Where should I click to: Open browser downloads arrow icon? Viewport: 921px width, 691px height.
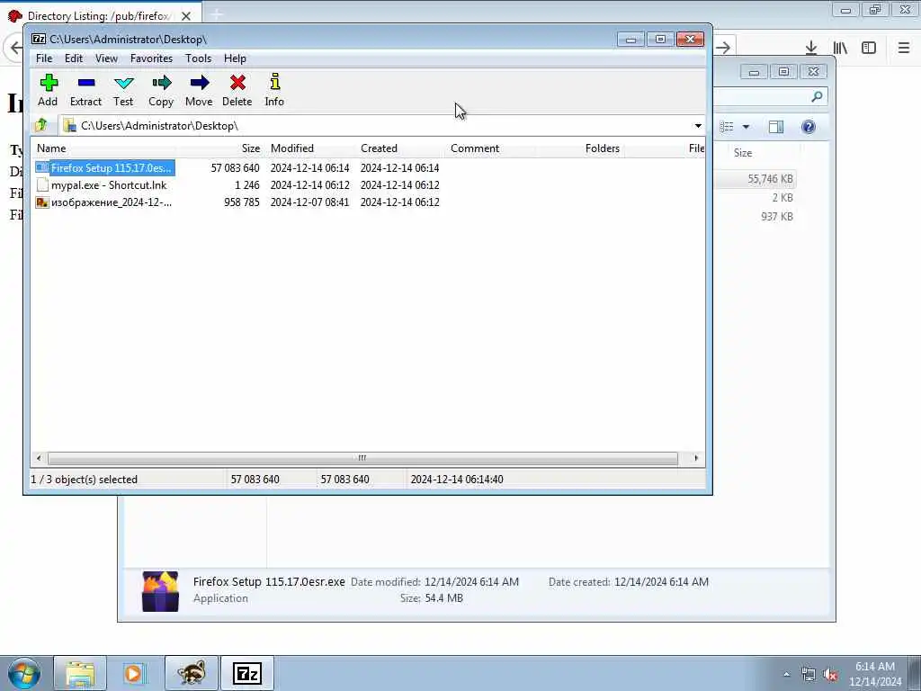(811, 48)
